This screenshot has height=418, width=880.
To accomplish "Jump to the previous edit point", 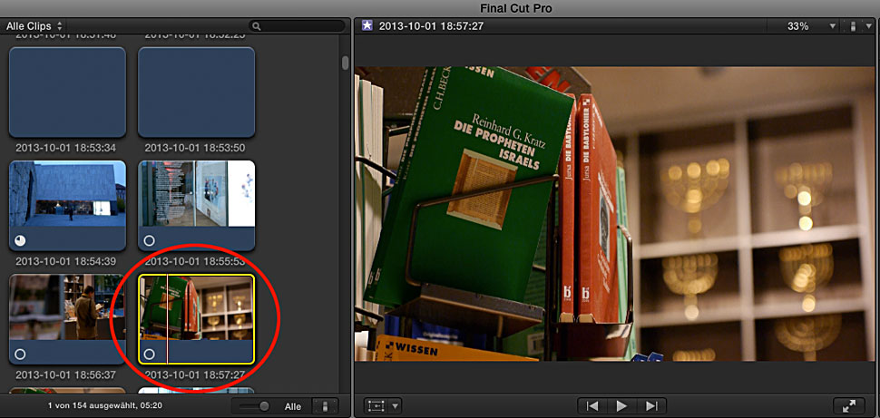I will click(592, 406).
